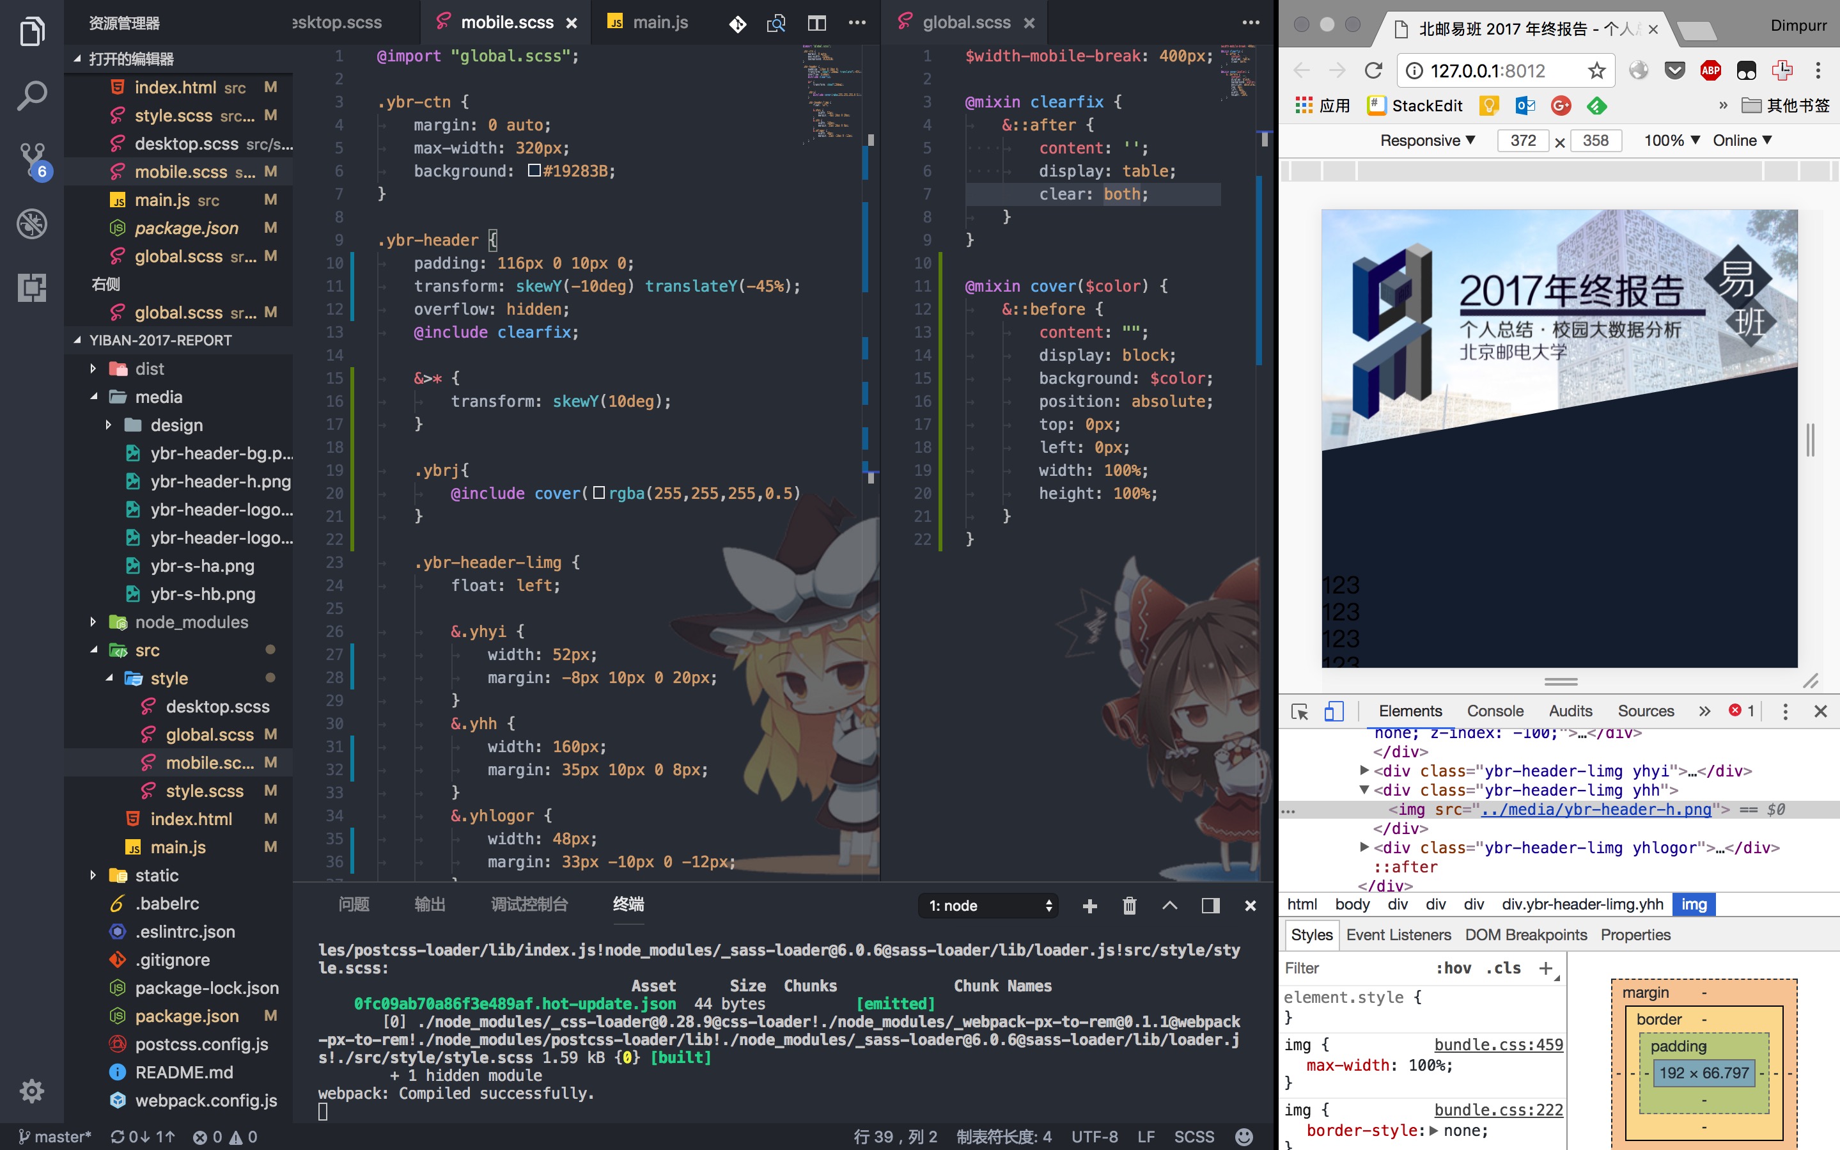This screenshot has width=1840, height=1150.
Task: Open the Search view in activity bar
Action: click(32, 96)
